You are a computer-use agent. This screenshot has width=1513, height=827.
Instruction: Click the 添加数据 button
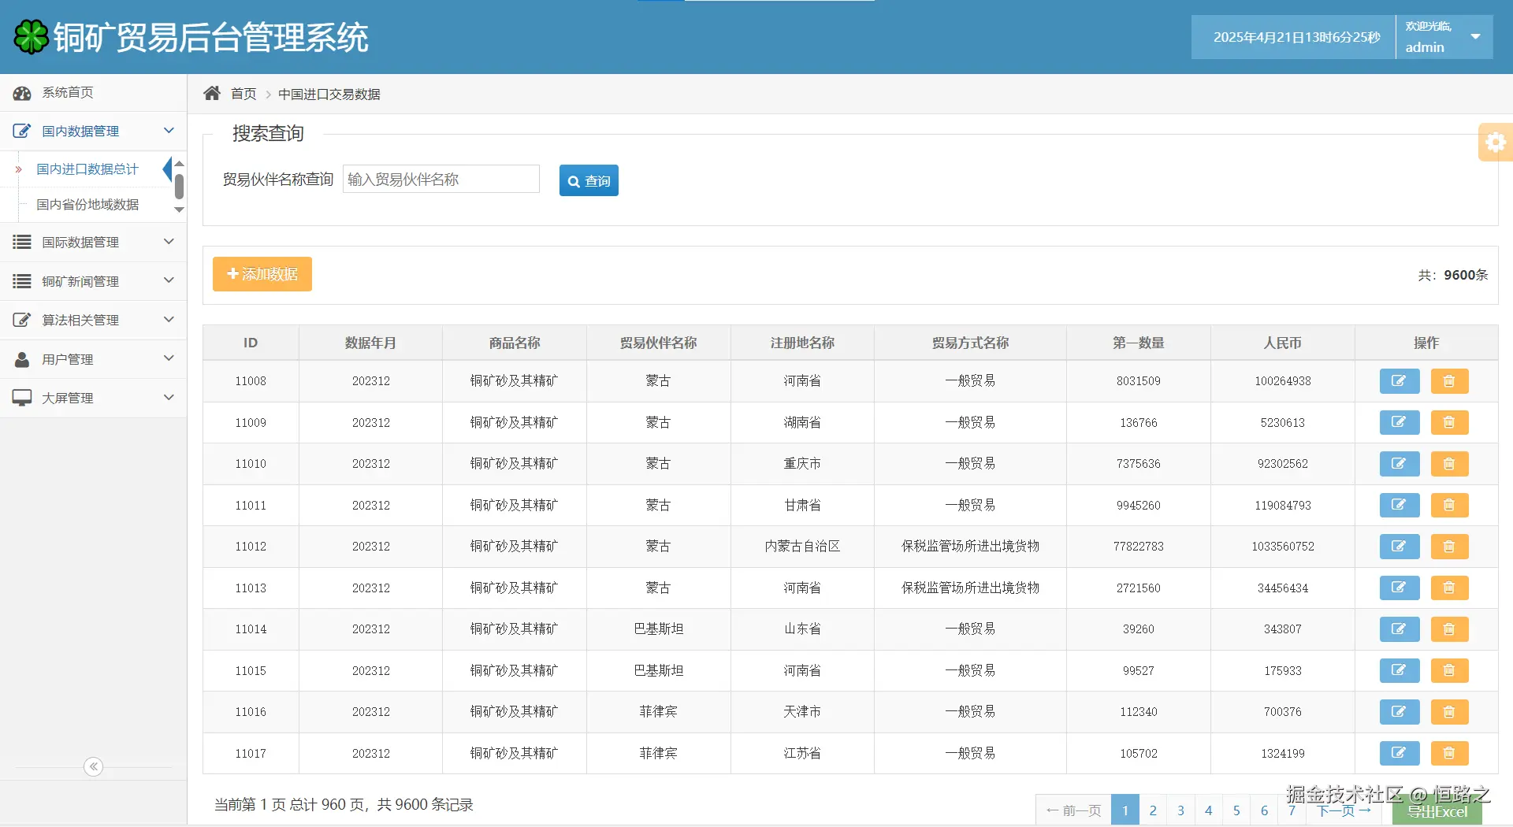262,274
